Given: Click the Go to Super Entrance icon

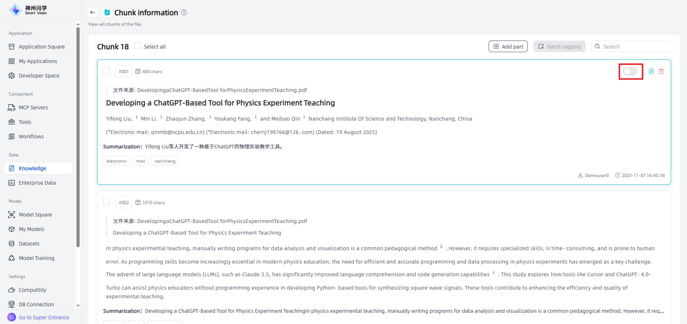Looking at the screenshot, I should click(12, 317).
